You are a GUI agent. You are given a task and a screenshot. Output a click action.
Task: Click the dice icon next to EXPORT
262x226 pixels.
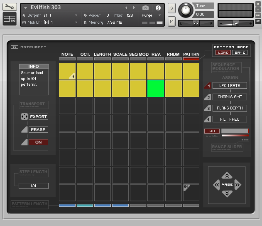click(x=24, y=117)
